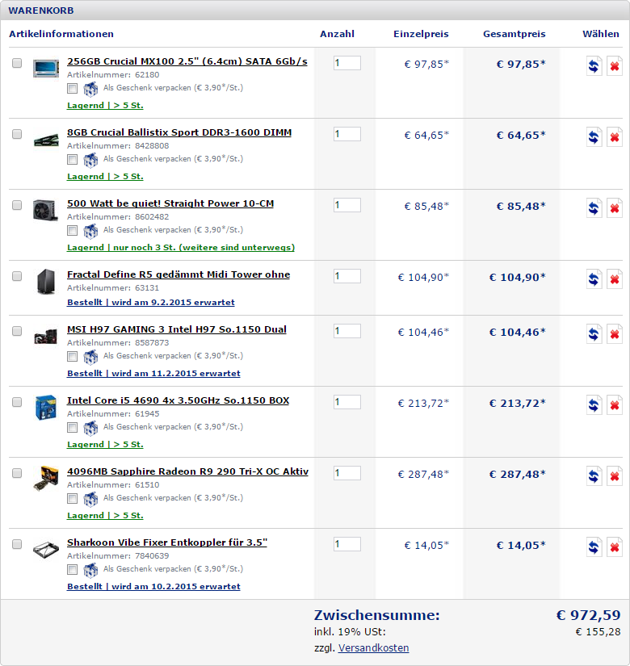Remove MSI H97 GAMING 3 motherboard
Viewport: 630px width, 666px height.
point(615,334)
